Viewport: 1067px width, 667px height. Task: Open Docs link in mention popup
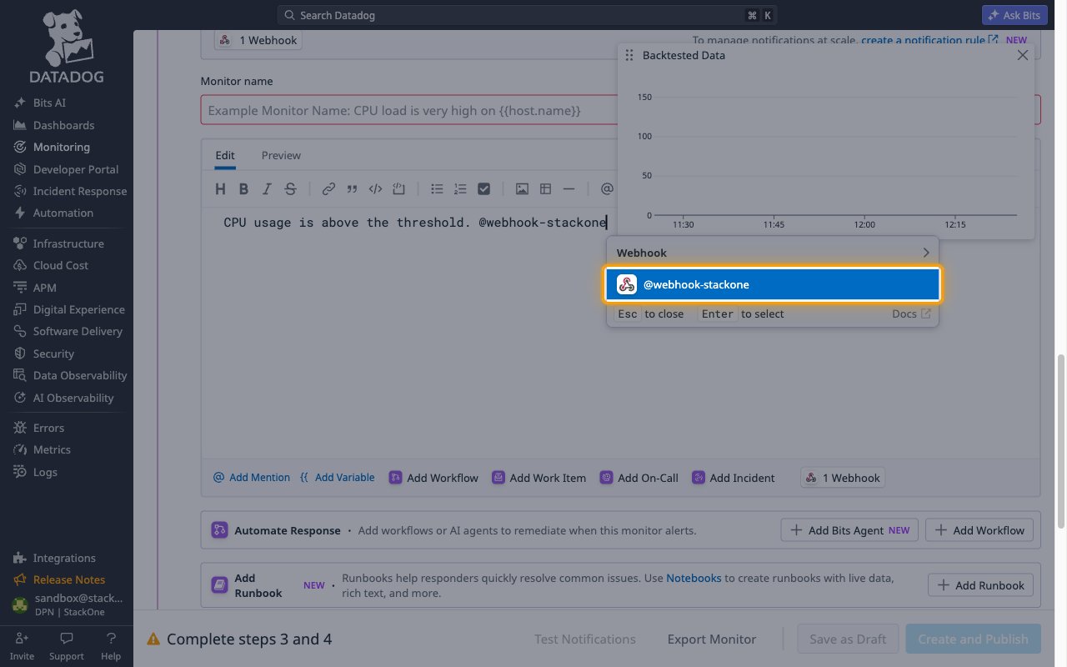click(x=911, y=313)
